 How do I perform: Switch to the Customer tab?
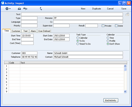[x=16, y=31]
